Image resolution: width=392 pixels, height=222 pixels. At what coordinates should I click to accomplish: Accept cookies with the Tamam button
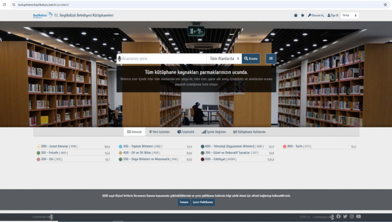point(184,202)
